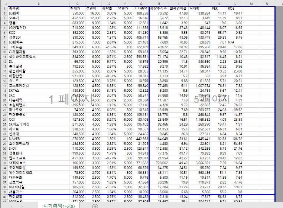Click the 550,000 price cell
Viewport: 283px width, 208px height.
click(77, 13)
